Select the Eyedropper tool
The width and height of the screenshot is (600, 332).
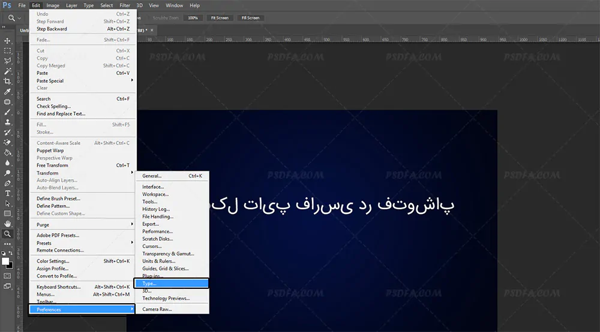point(7,92)
